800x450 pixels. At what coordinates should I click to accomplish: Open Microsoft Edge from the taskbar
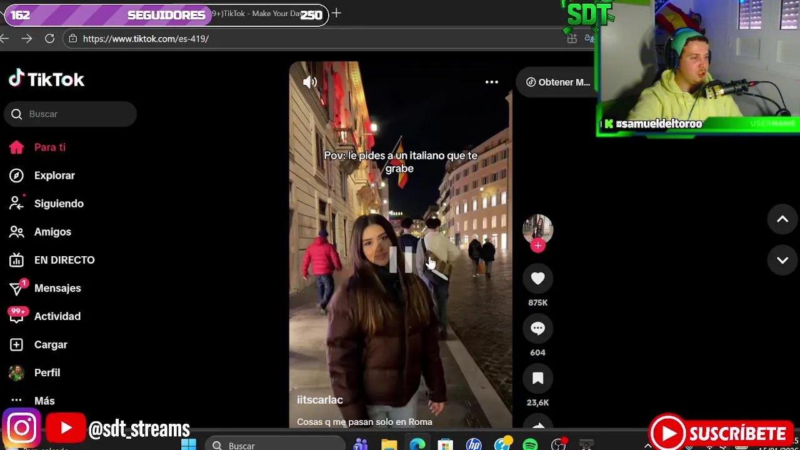pos(417,444)
